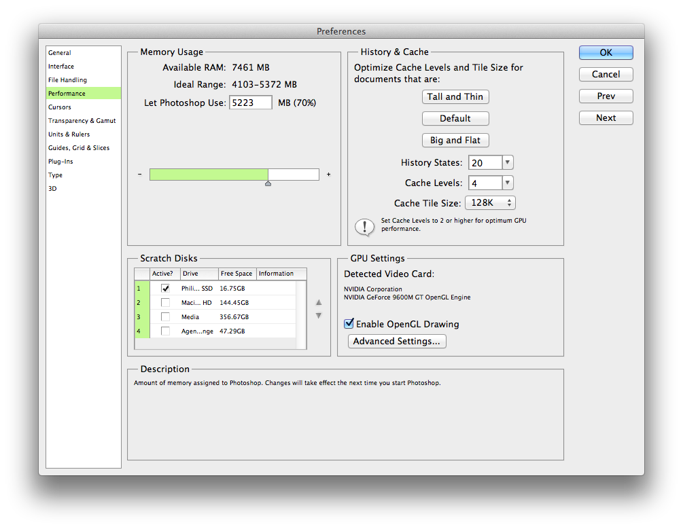Select the Phili... SSD drive name
The height and width of the screenshot is (529, 683).
pyautogui.click(x=197, y=289)
